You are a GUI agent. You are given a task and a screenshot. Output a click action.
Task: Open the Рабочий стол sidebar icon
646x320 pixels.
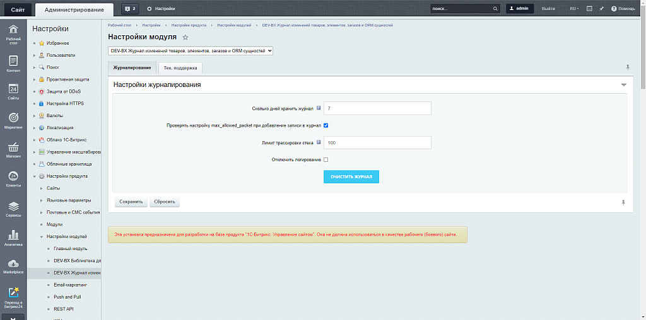(13, 33)
